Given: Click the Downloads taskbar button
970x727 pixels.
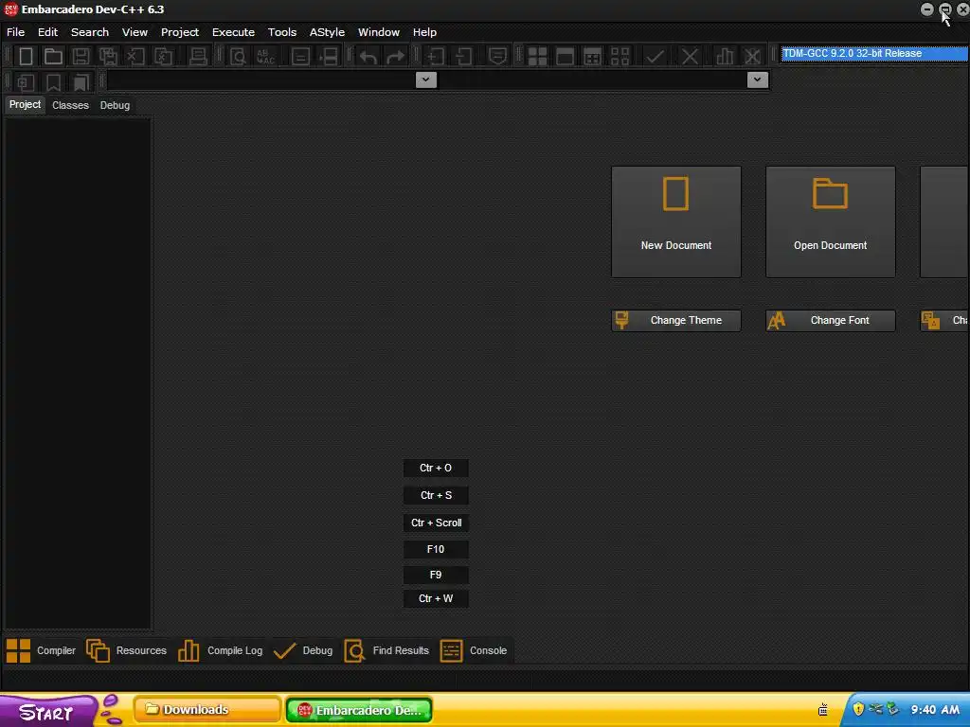Looking at the screenshot, I should click(207, 710).
